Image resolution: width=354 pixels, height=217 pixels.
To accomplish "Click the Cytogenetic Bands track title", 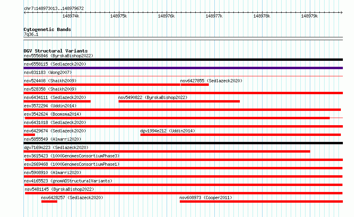I will [47, 29].
